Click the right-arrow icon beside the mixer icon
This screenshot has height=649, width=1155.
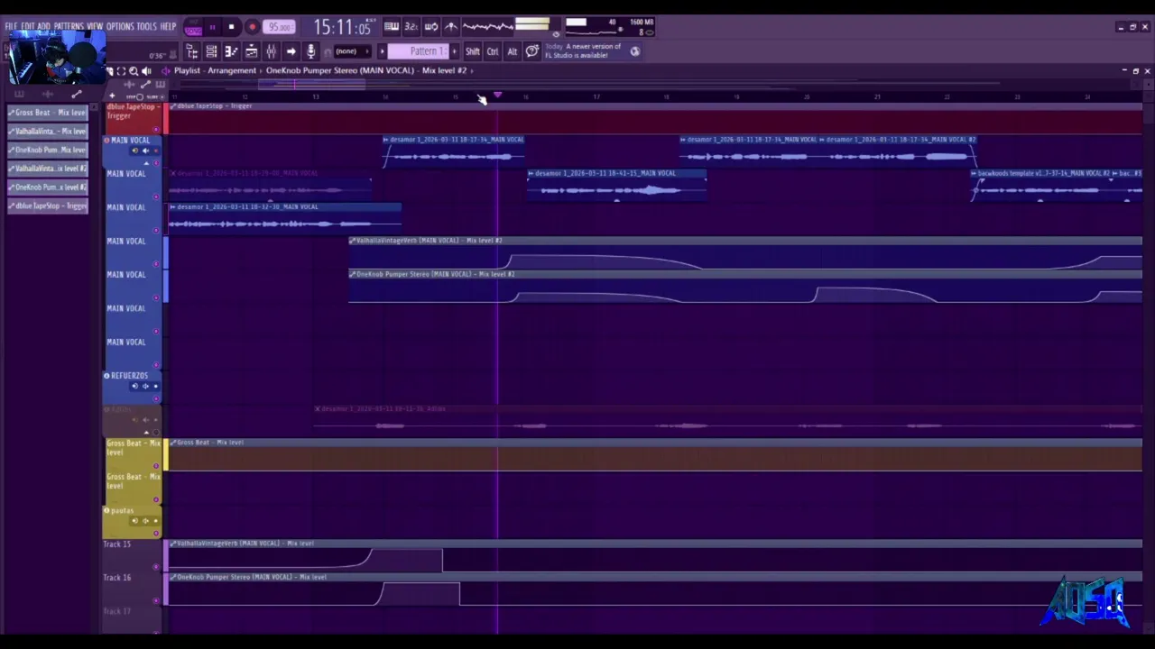[291, 51]
